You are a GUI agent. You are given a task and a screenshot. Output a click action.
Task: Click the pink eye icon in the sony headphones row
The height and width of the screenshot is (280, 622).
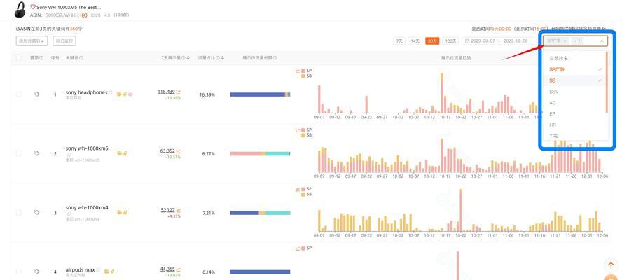coord(130,94)
